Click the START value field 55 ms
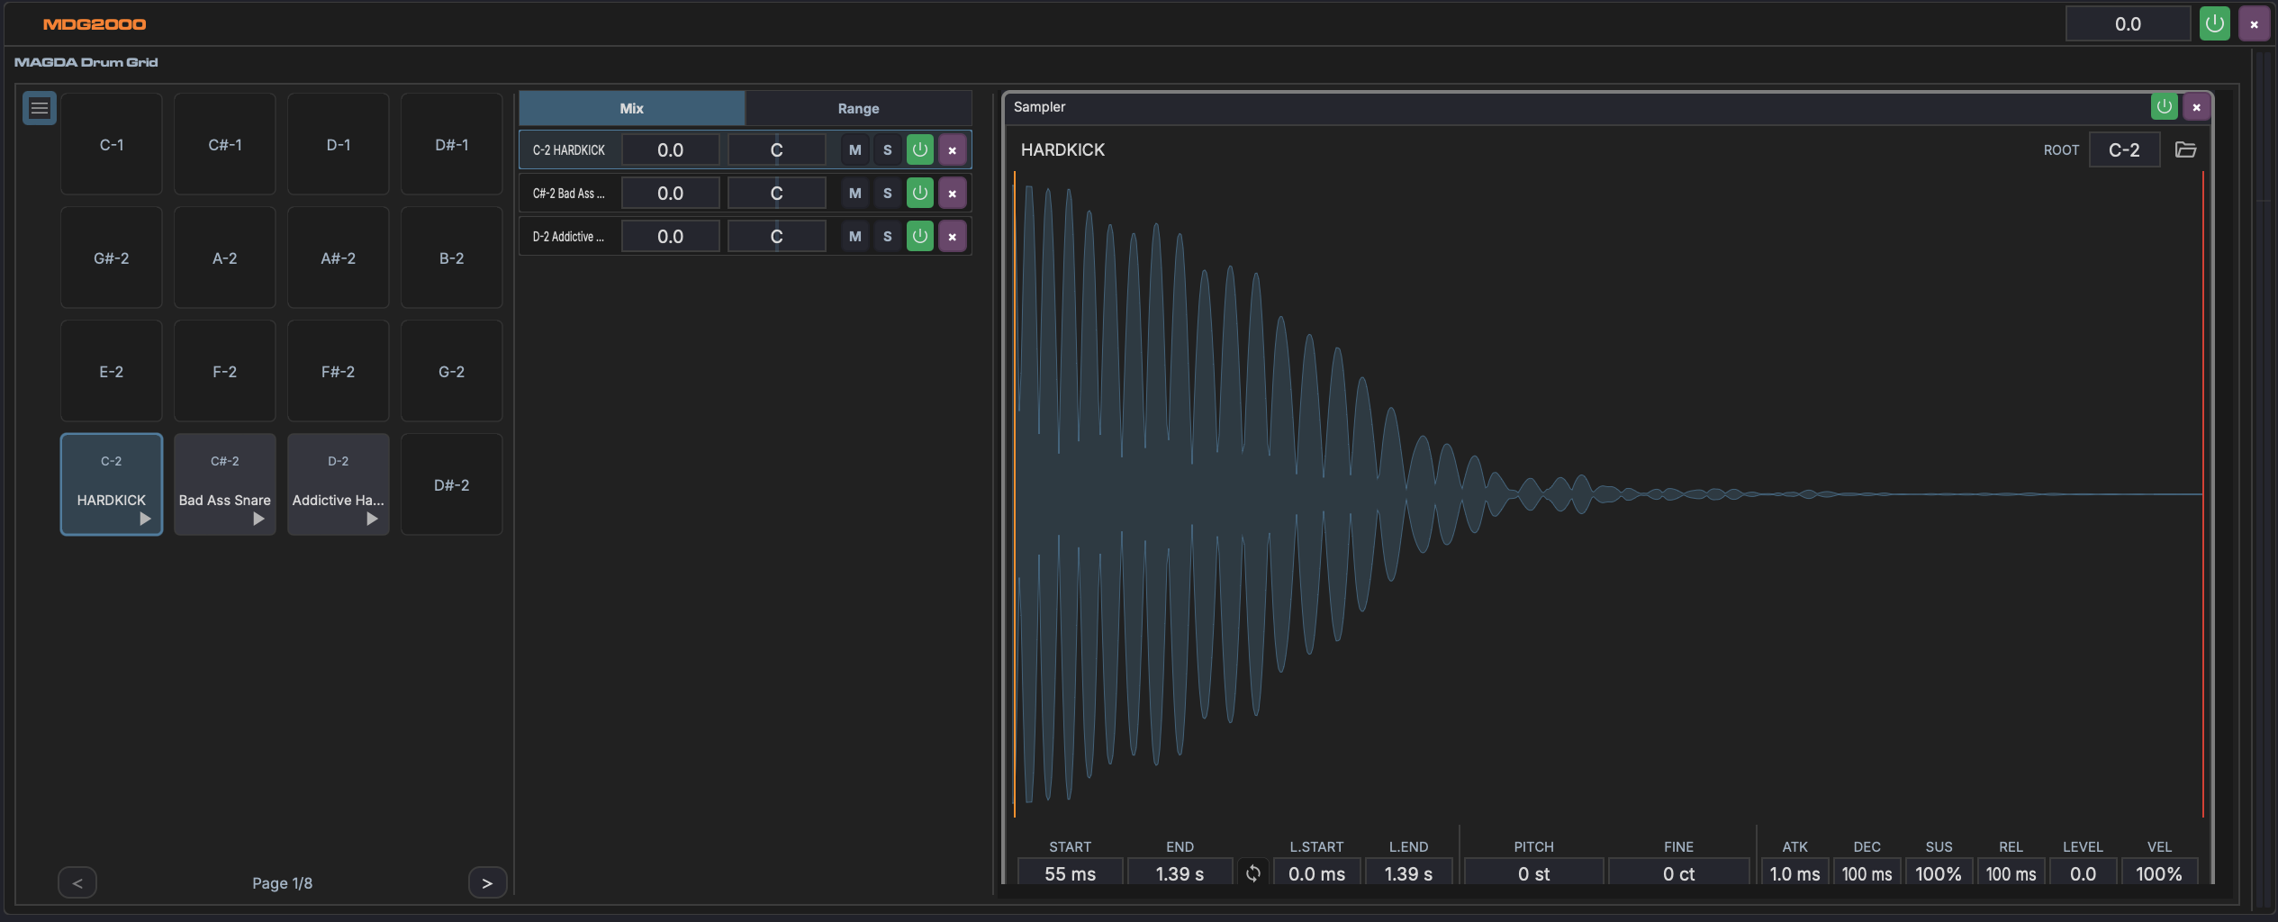Image resolution: width=2278 pixels, height=922 pixels. (1070, 873)
